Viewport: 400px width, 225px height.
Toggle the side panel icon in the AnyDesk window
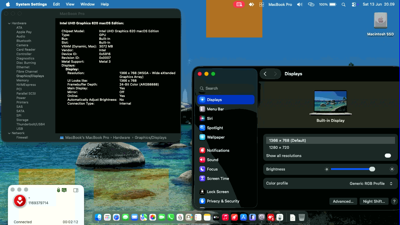(x=76, y=190)
